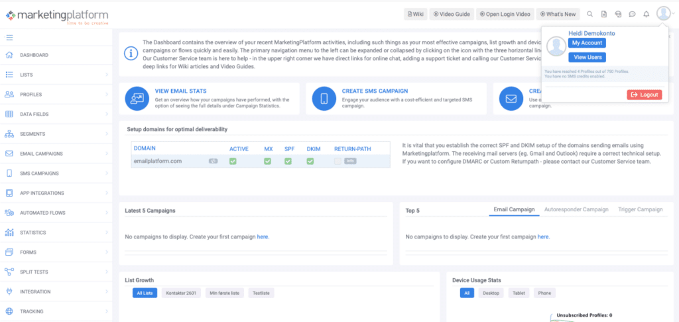Click the Create SMS Campaign round phone icon
Screen dimensions: 679x322
(324, 99)
